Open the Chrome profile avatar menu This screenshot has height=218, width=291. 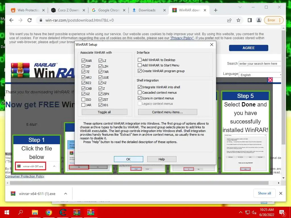tap(259, 20)
